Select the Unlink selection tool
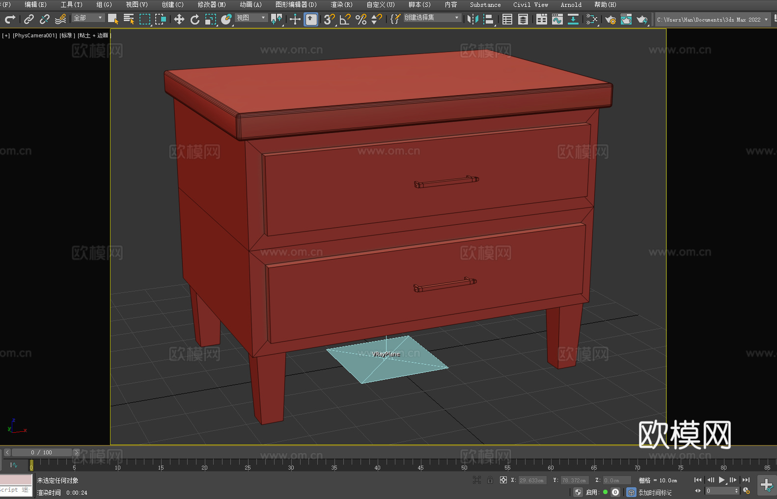777x499 pixels. tap(45, 19)
